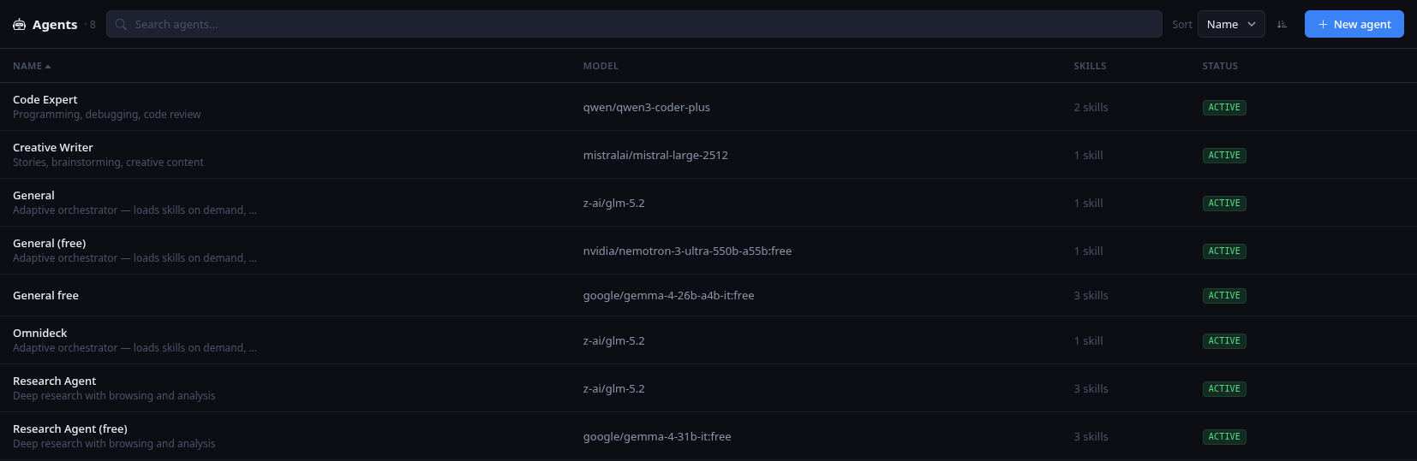Screen dimensions: 1417x461
Task: Click ACTIVE badge for General free
Action: (1224, 295)
